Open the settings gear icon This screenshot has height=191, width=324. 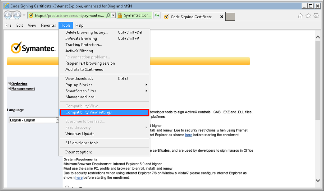[x=316, y=16]
